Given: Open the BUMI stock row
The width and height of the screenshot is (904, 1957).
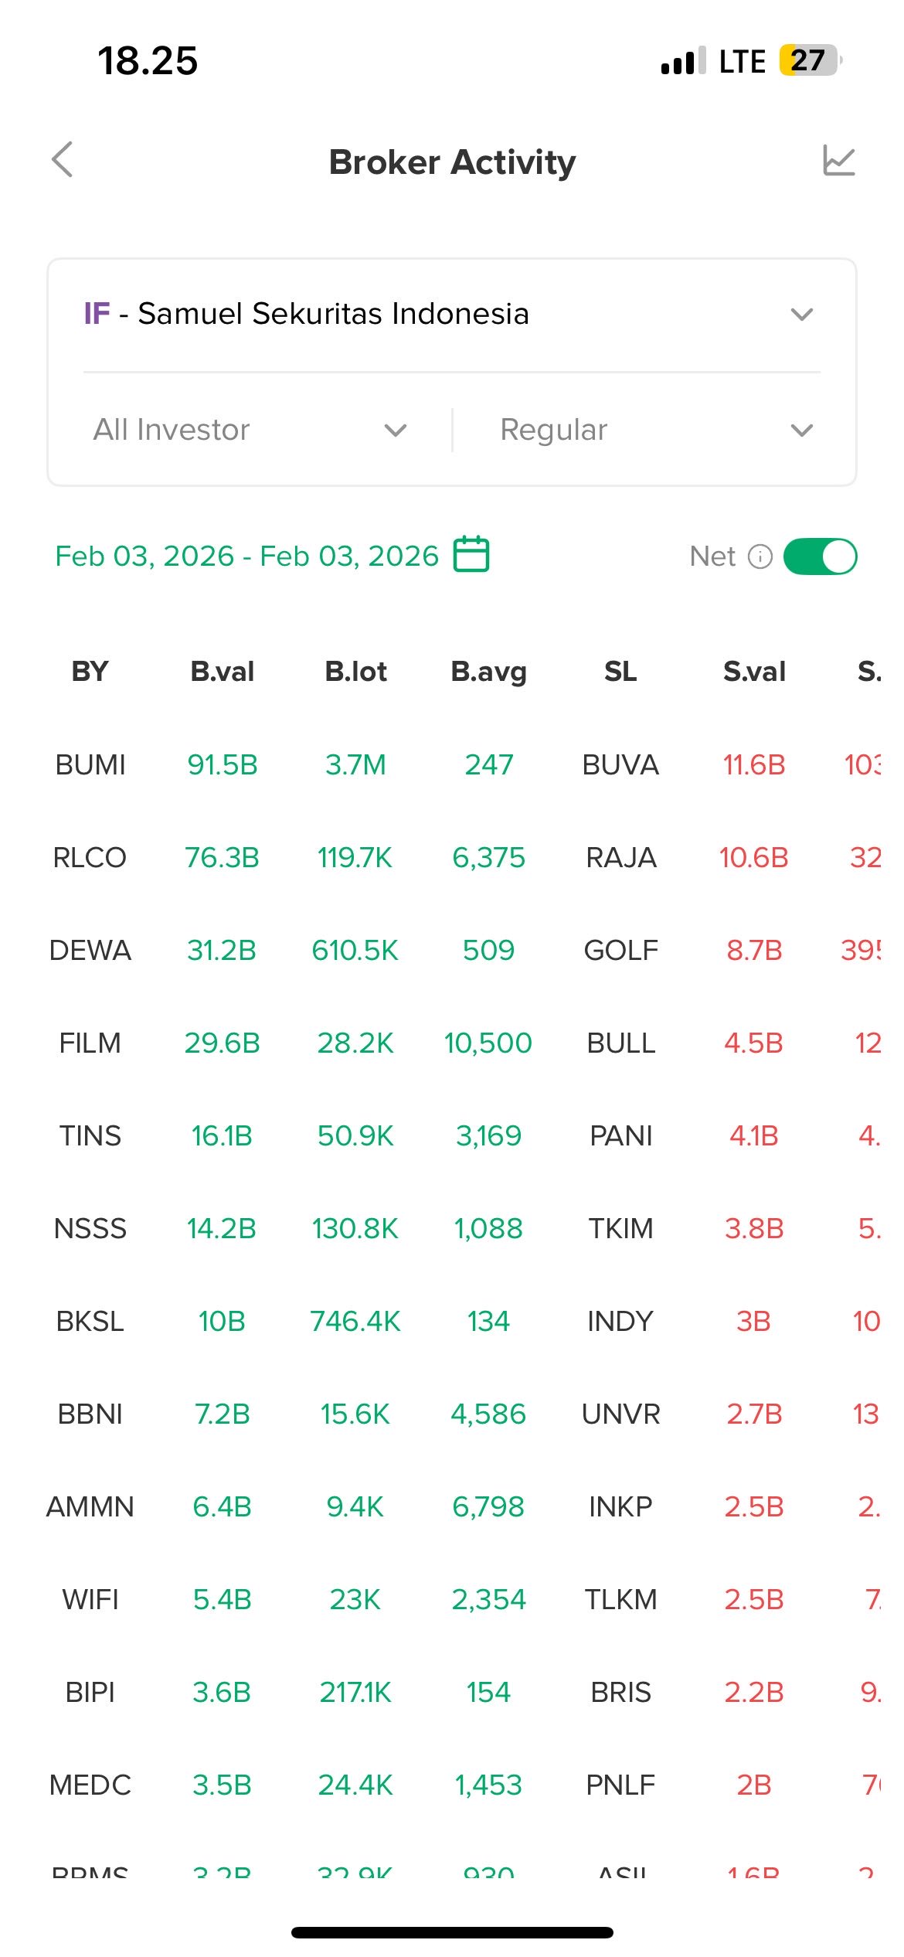Looking at the screenshot, I should tap(90, 765).
